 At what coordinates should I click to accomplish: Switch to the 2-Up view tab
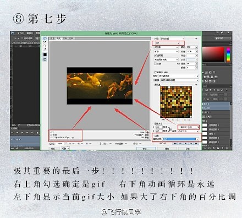coord(65,39)
